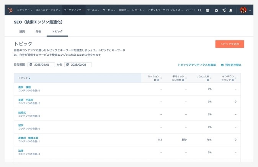The image size is (258, 167).
Task: Expand the アセットマーケットプレイス menu
Action: [165, 10]
